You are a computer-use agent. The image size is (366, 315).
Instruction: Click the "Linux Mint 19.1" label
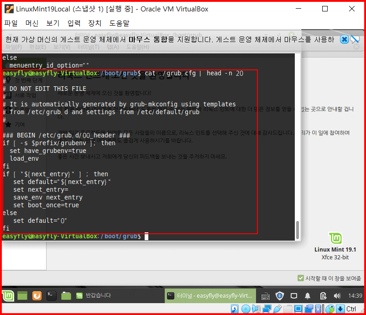coord(335,249)
